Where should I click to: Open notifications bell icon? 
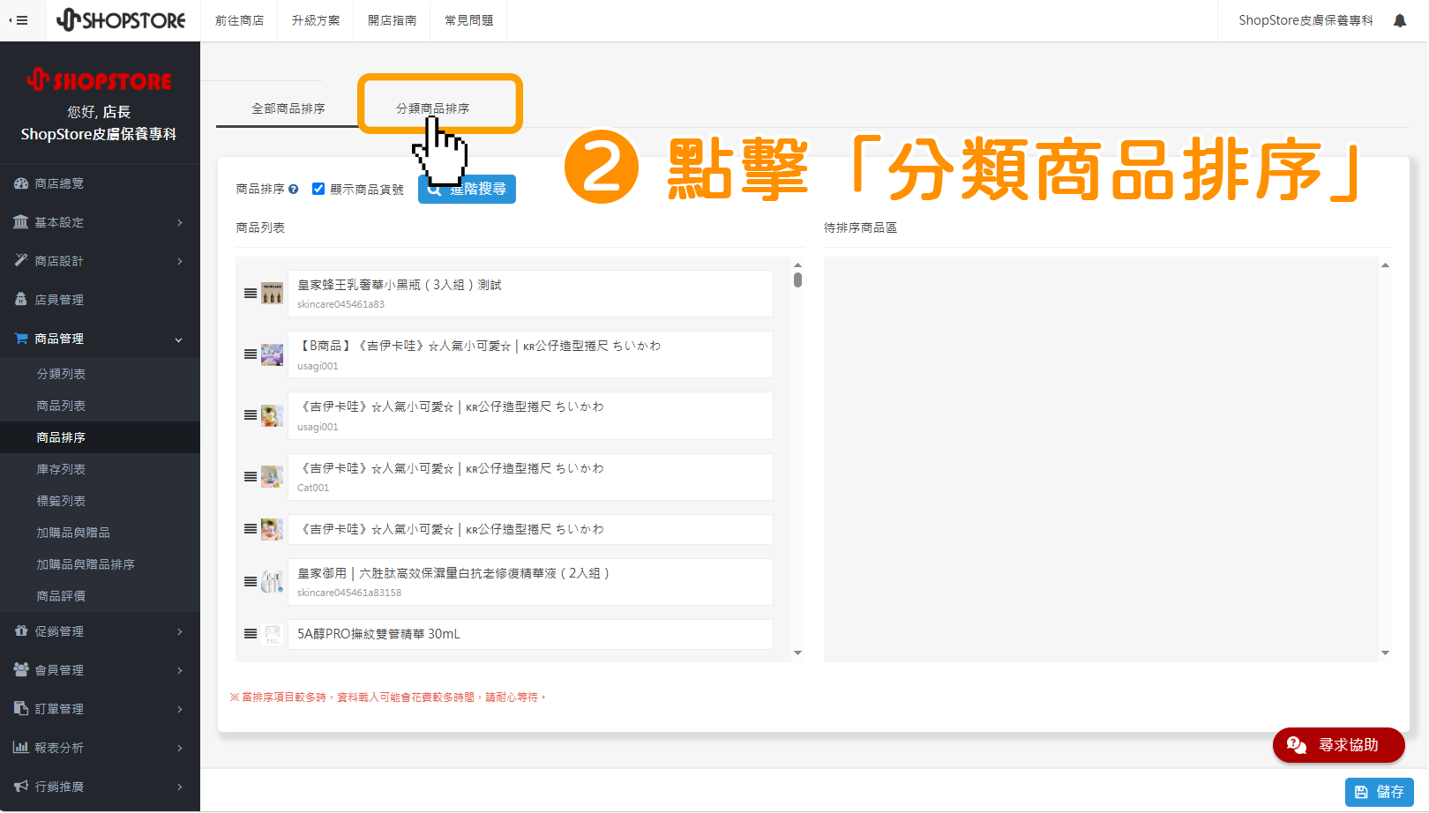1400,20
